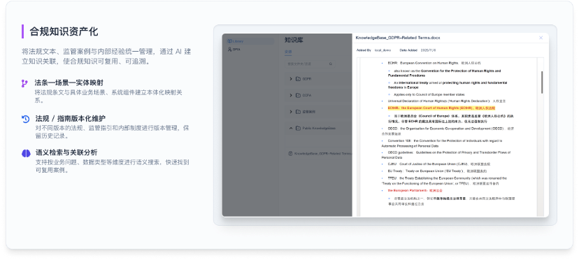This screenshot has width=579, height=260.
Task: Click the Added By value local_demo
Action: [x=383, y=50]
